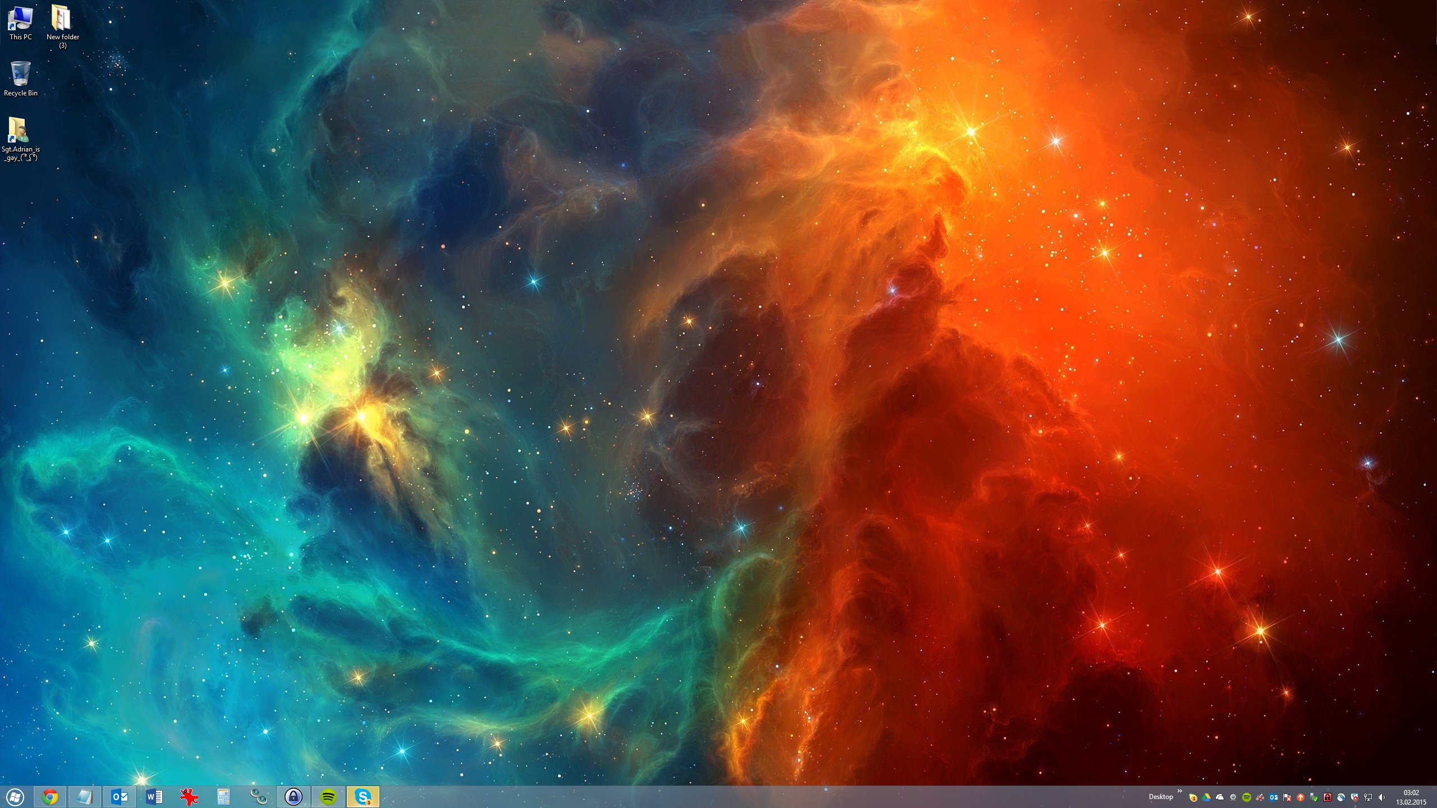Open the Windows Start button
This screenshot has width=1437, height=808.
pos(15,797)
